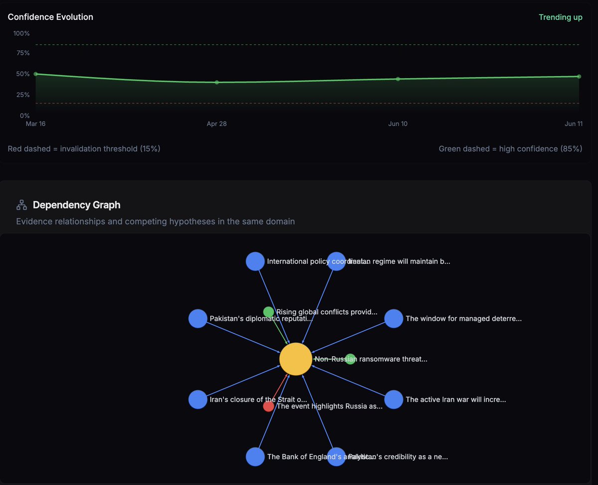
Task: Click the label Rising global conflicts provid...
Action: click(x=327, y=312)
